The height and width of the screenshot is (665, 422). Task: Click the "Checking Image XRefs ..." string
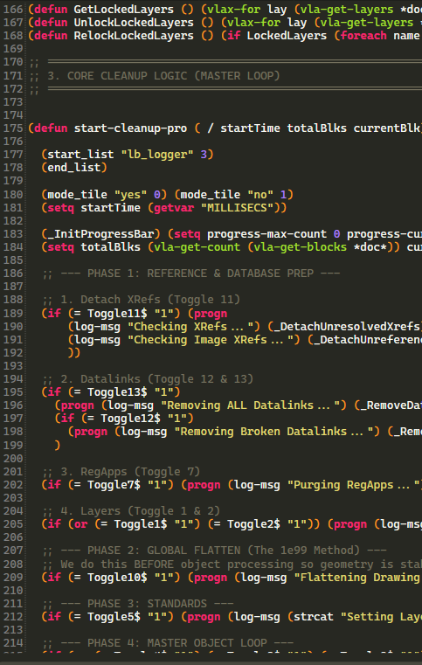click(214, 340)
